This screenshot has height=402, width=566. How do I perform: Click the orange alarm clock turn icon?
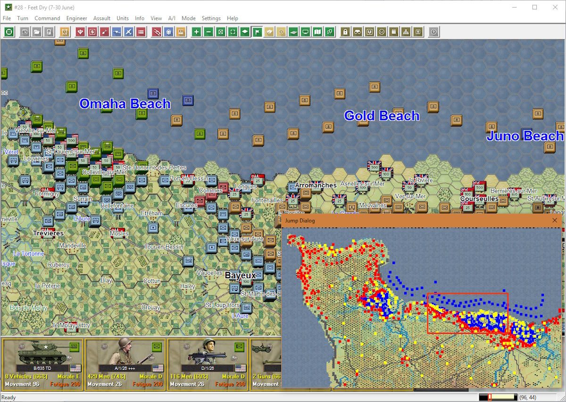[x=65, y=32]
